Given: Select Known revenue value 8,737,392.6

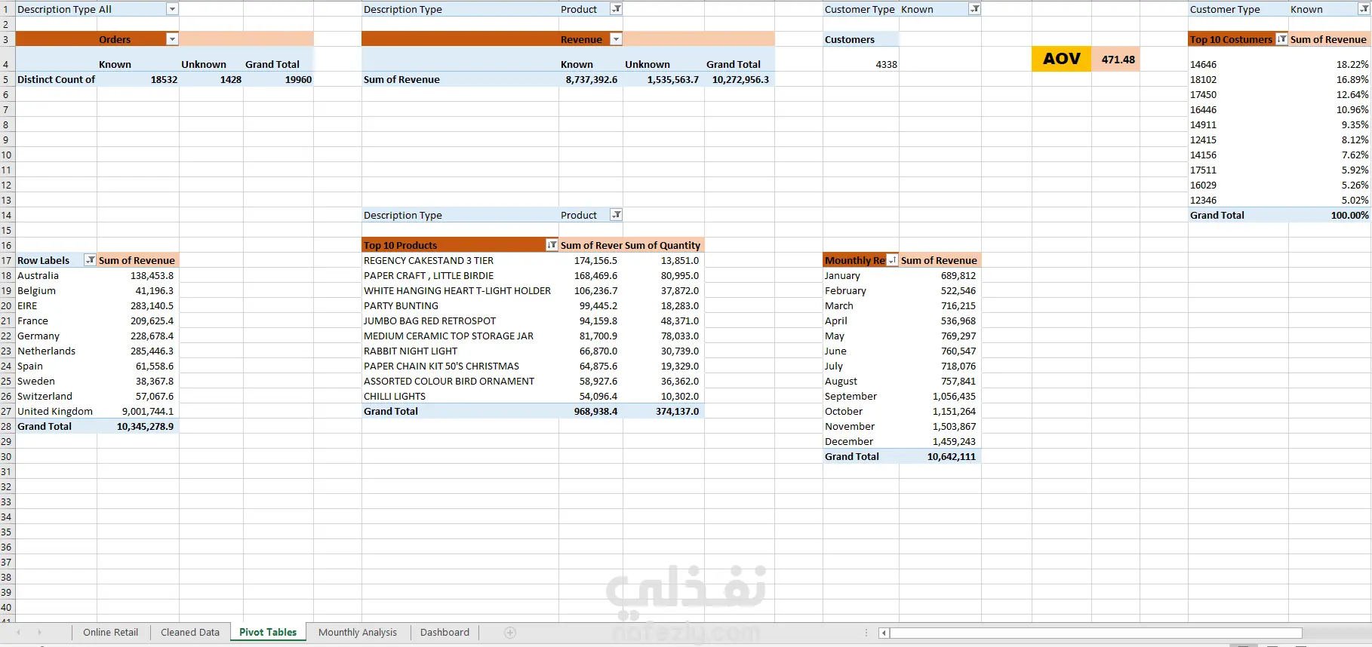Looking at the screenshot, I should pos(589,79).
